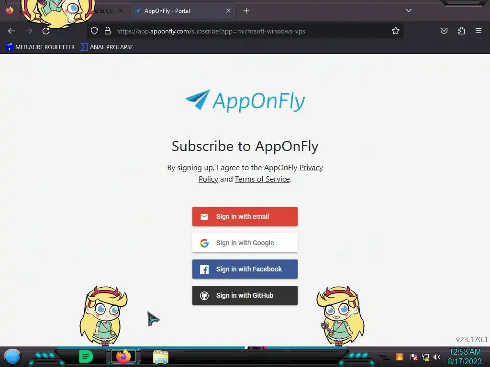Open network status tray icon
Screen dimensions: 490x367
click(x=425, y=356)
